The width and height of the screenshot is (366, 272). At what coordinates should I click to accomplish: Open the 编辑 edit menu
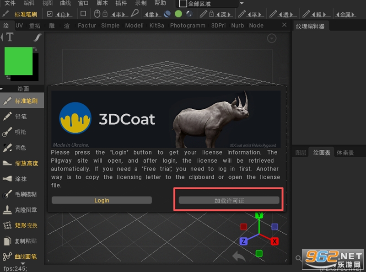pos(29,3)
